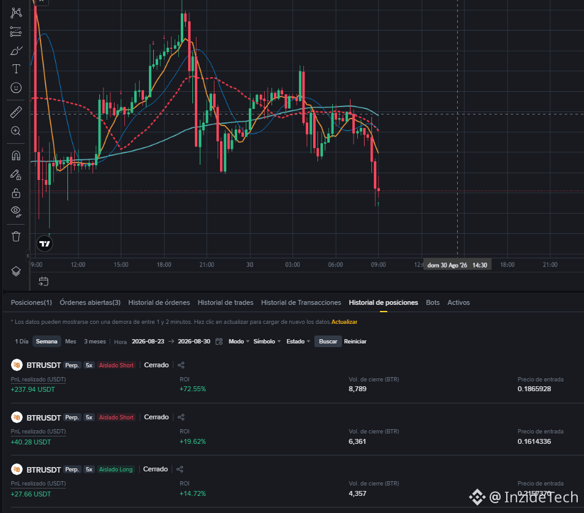The image size is (584, 513).
Task: Open the date range calendar picker icon
Action: click(219, 341)
